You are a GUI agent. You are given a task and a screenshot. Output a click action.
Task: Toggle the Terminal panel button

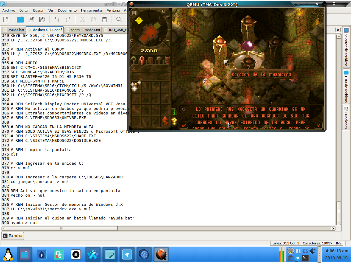click(13, 236)
